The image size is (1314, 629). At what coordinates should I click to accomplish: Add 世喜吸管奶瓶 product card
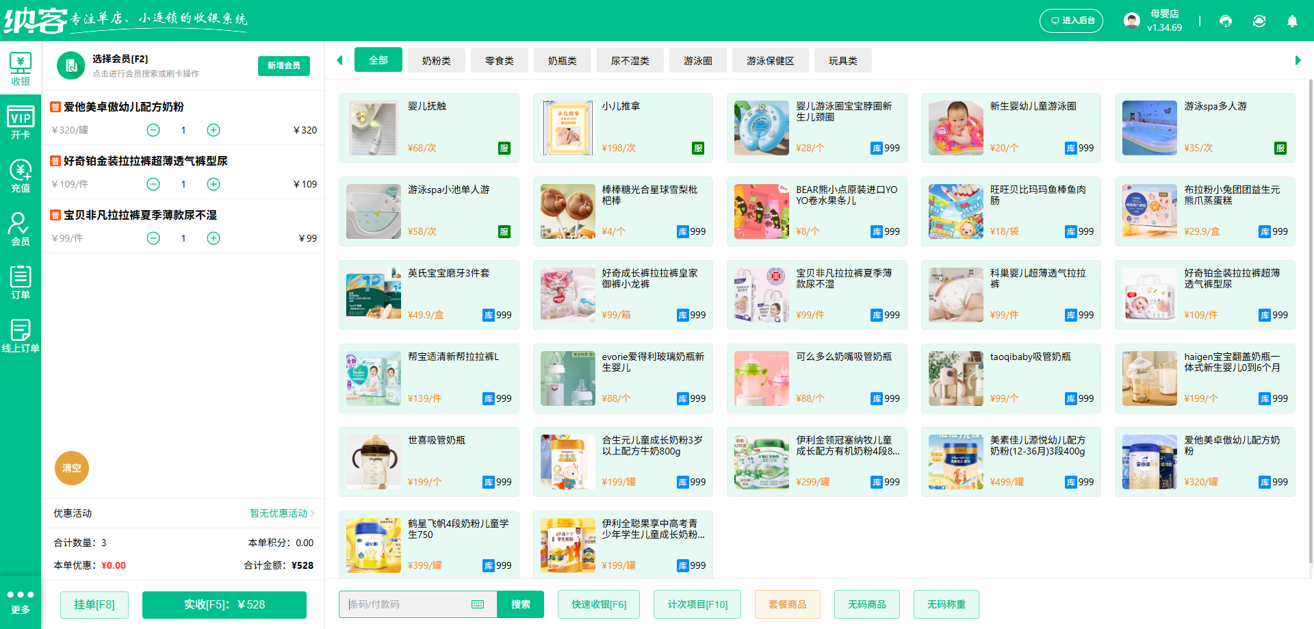click(x=429, y=462)
